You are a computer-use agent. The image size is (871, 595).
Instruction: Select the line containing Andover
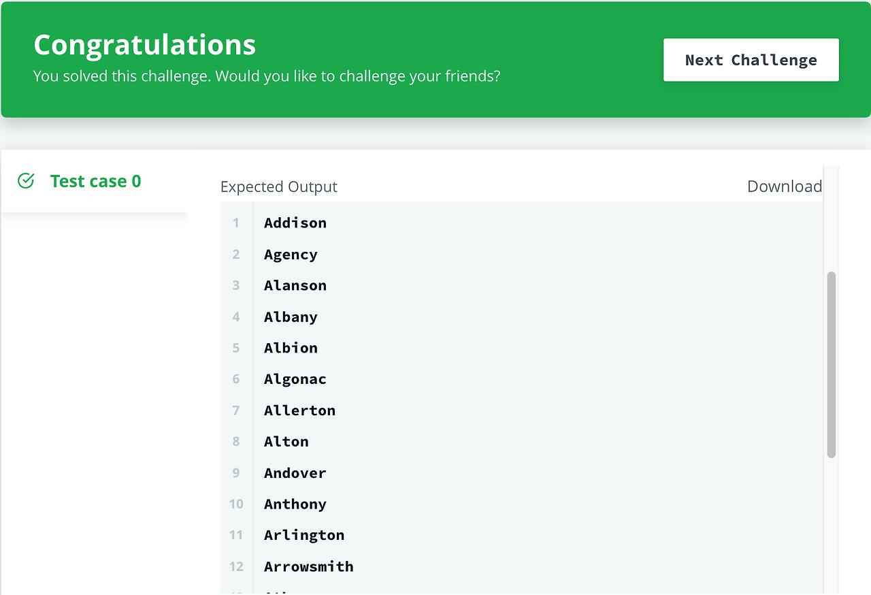click(x=295, y=472)
